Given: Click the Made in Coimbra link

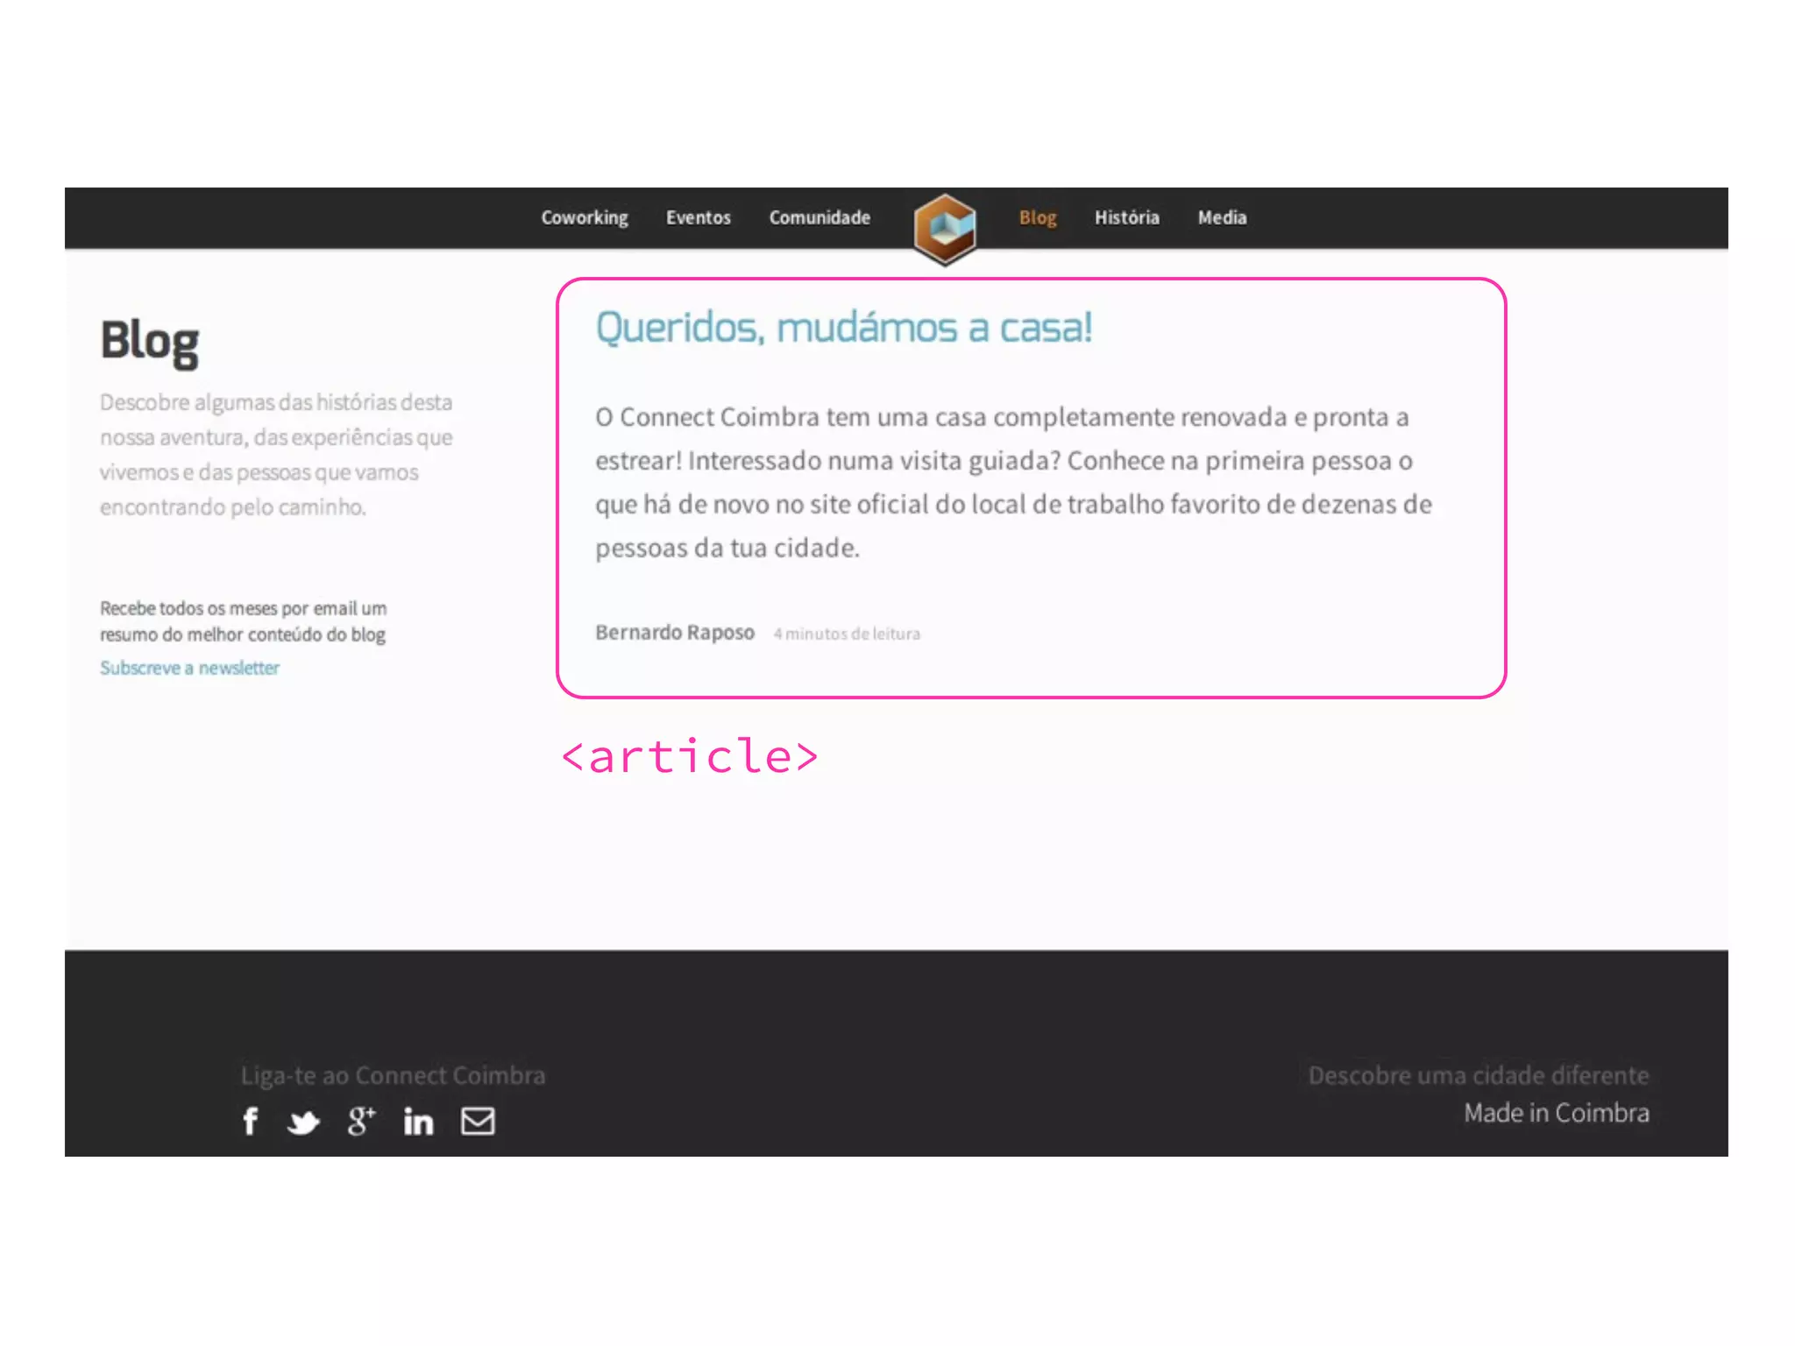Looking at the screenshot, I should coord(1556,1113).
